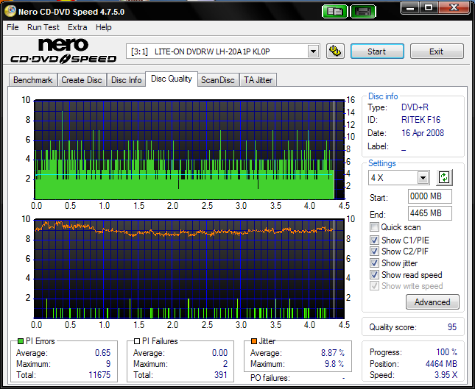Click the Speed value 3.95 X
Screen dimensions: 475x389
[x=446, y=375]
